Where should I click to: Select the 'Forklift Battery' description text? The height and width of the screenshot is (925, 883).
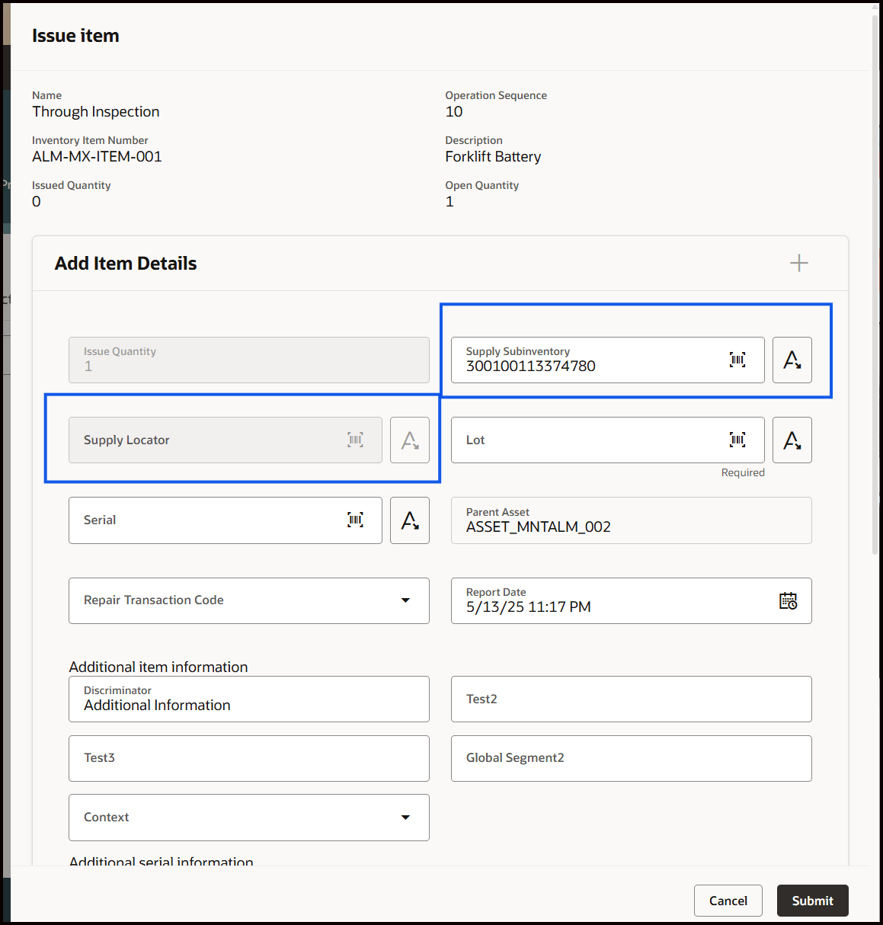point(493,157)
